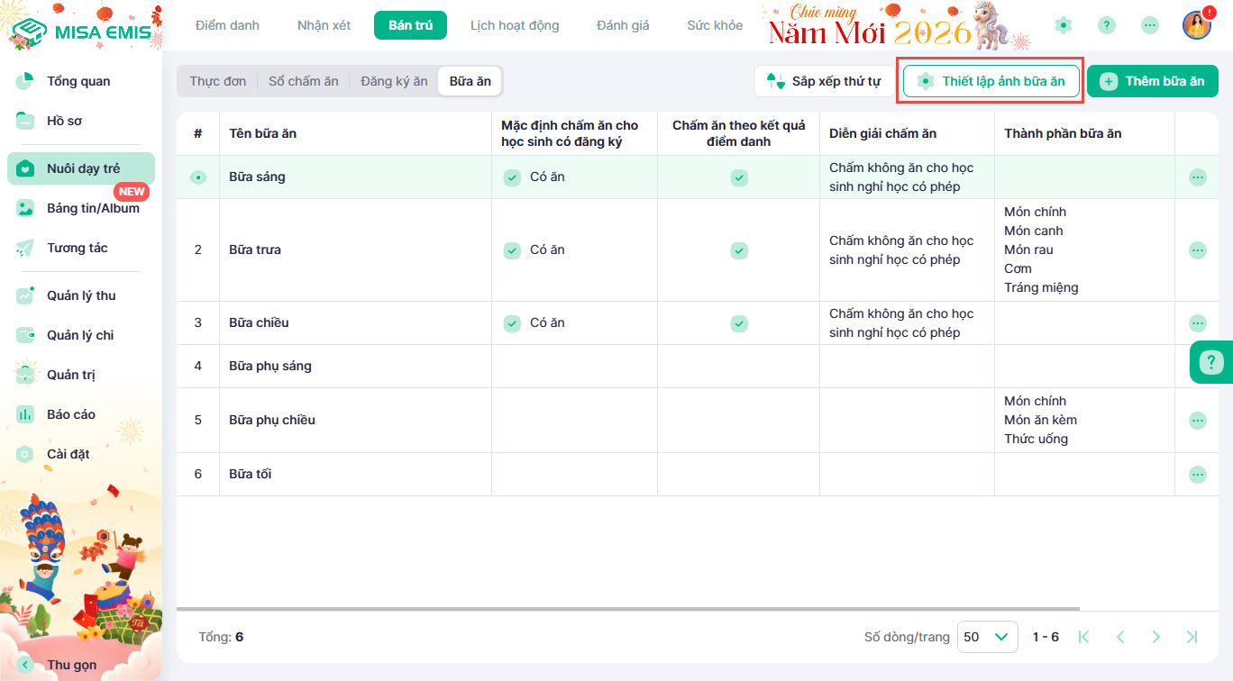Click the eye icon on Bữa sáng row
1233x681 pixels.
coord(198,177)
